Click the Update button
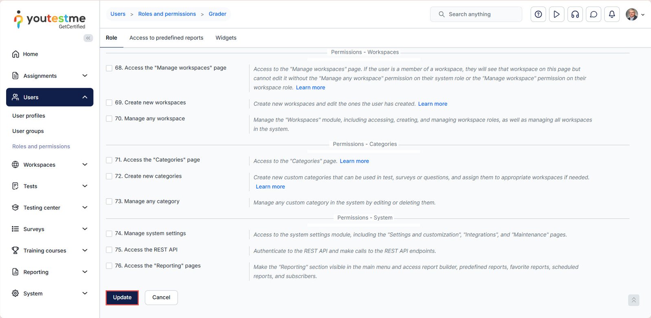651x318 pixels. 122,297
